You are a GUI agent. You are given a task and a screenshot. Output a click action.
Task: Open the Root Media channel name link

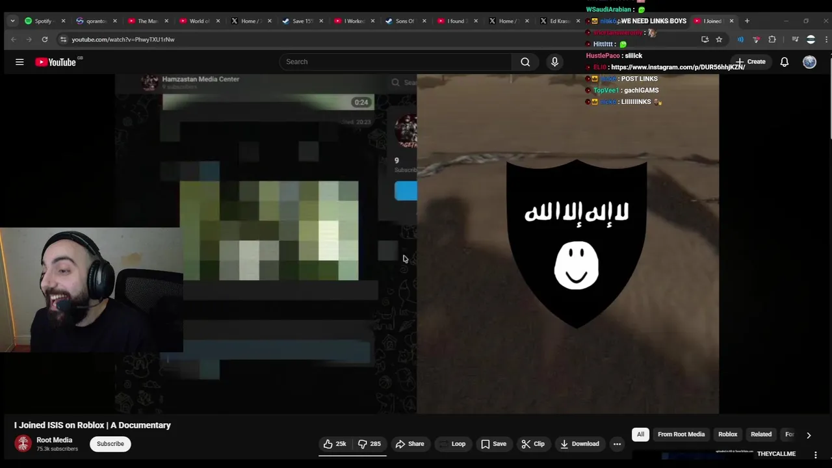pyautogui.click(x=55, y=440)
